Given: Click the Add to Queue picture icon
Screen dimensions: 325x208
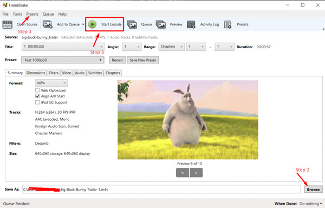Looking at the screenshot, I should coord(48,24).
